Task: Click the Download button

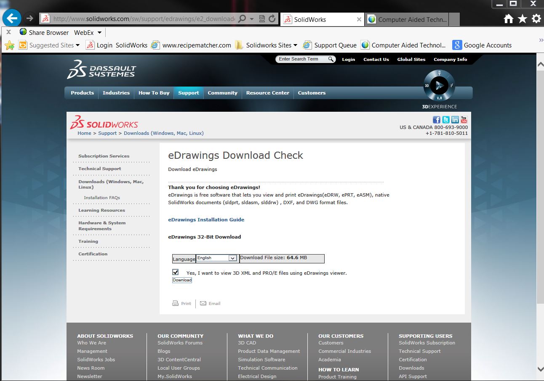Action: point(182,280)
